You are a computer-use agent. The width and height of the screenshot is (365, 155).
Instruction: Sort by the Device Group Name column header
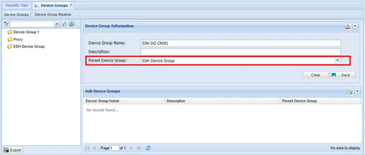click(124, 101)
